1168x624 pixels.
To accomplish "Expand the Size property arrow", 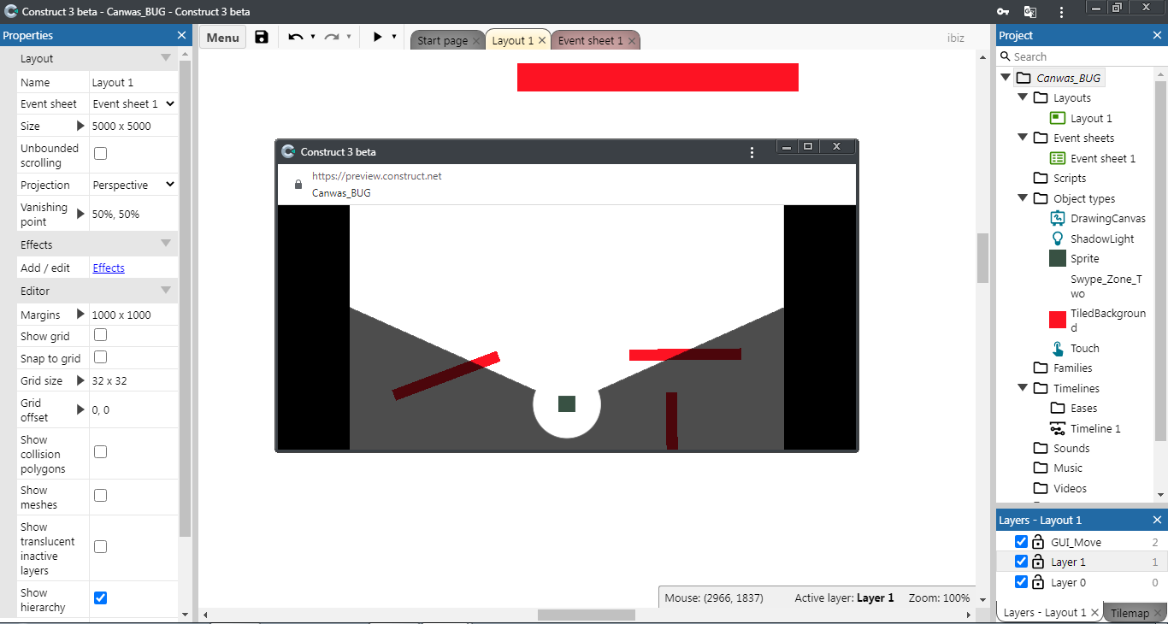I will [x=81, y=126].
